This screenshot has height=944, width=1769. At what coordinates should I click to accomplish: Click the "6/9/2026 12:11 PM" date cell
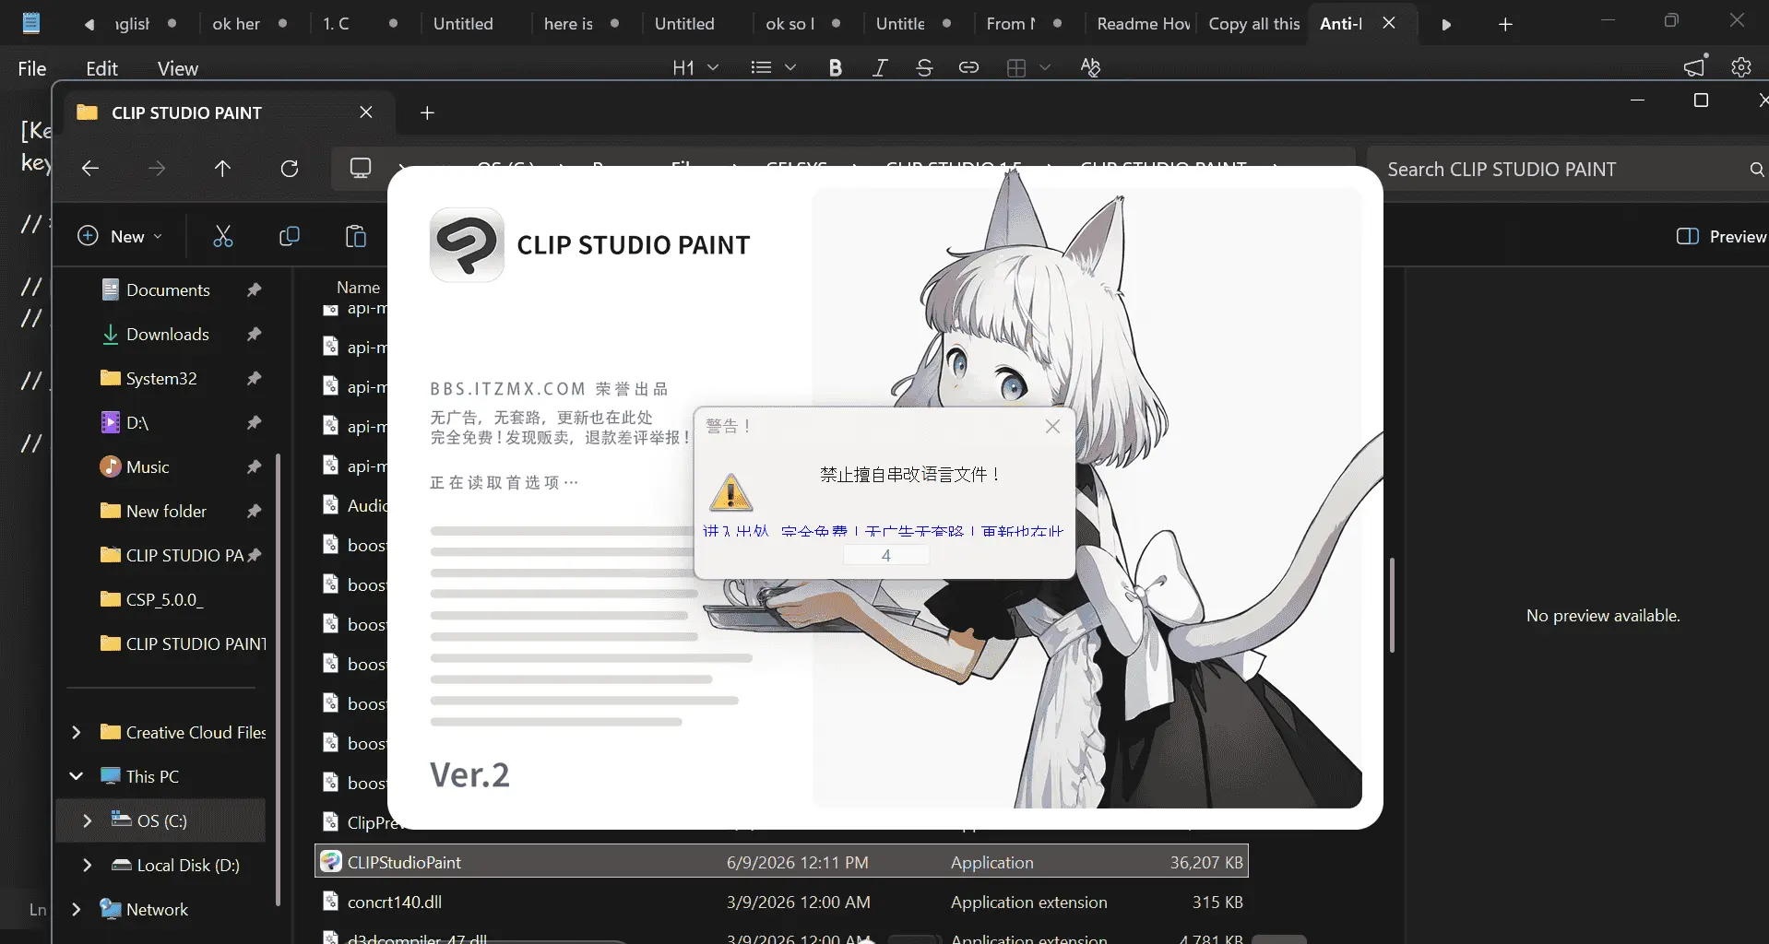click(x=798, y=862)
